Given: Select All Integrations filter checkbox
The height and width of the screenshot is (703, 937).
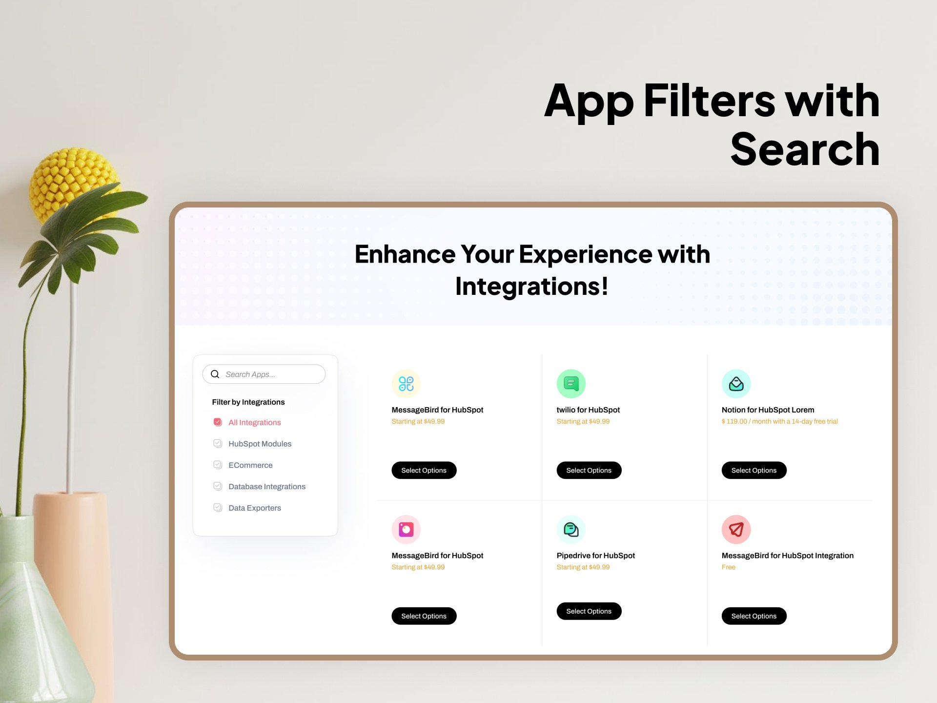Looking at the screenshot, I should (x=216, y=421).
